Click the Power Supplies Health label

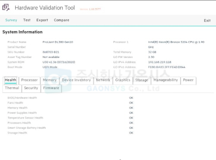pos(22,113)
